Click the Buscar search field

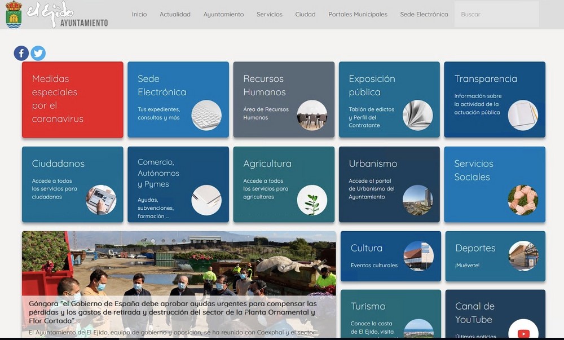point(496,13)
